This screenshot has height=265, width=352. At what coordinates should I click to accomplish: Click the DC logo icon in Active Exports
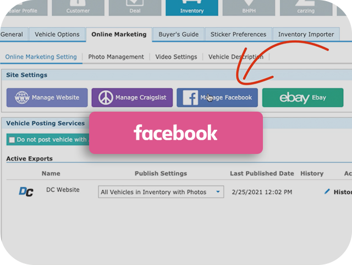click(x=26, y=192)
